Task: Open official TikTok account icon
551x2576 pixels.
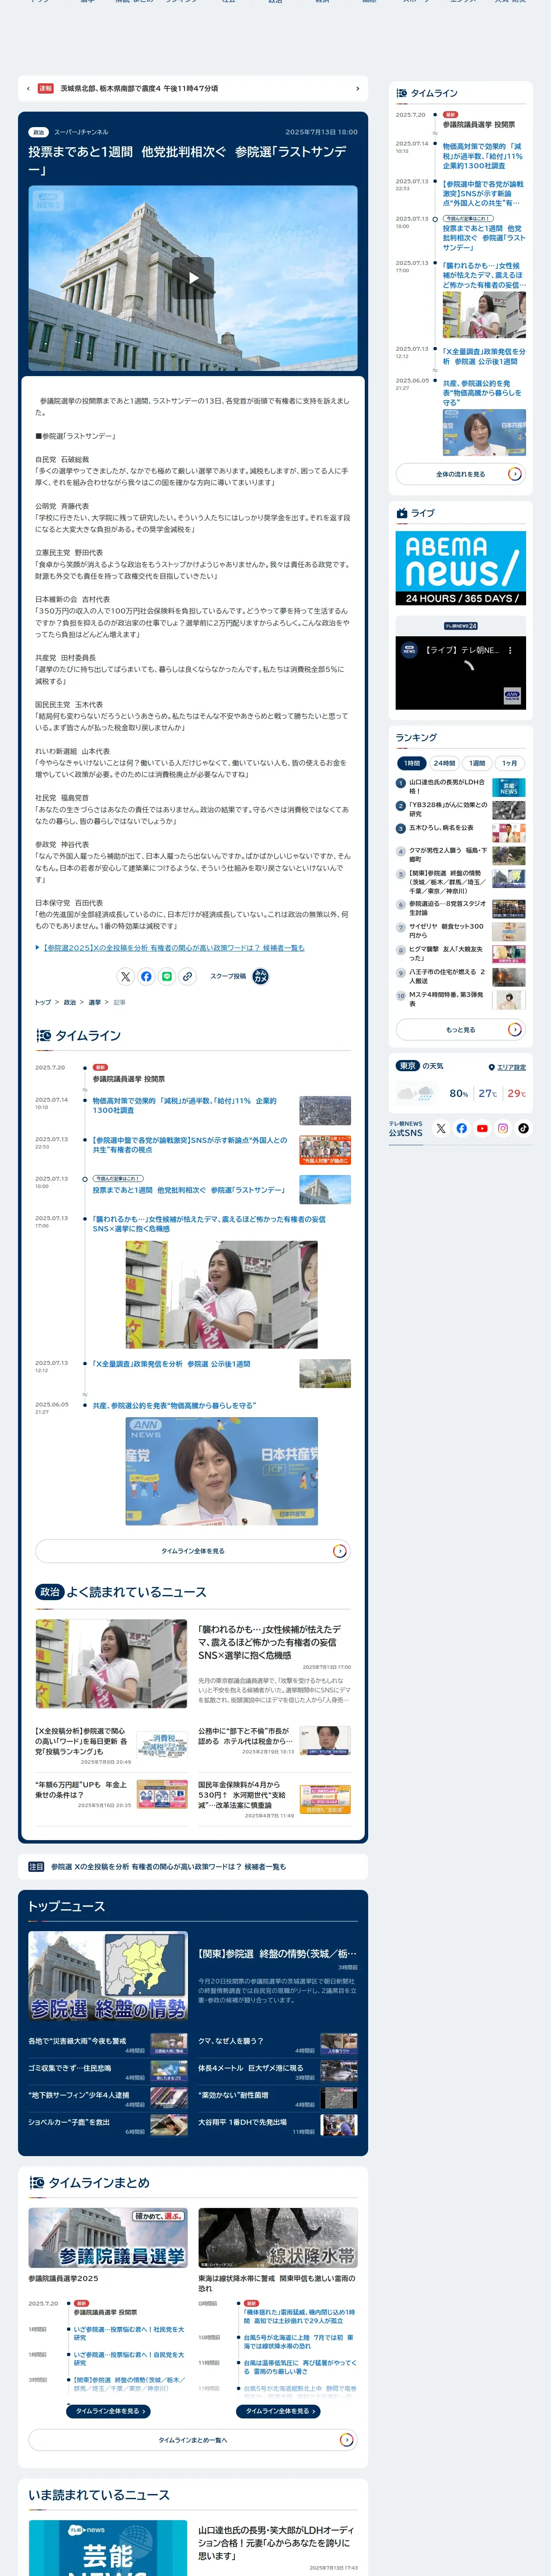Action: click(523, 1128)
